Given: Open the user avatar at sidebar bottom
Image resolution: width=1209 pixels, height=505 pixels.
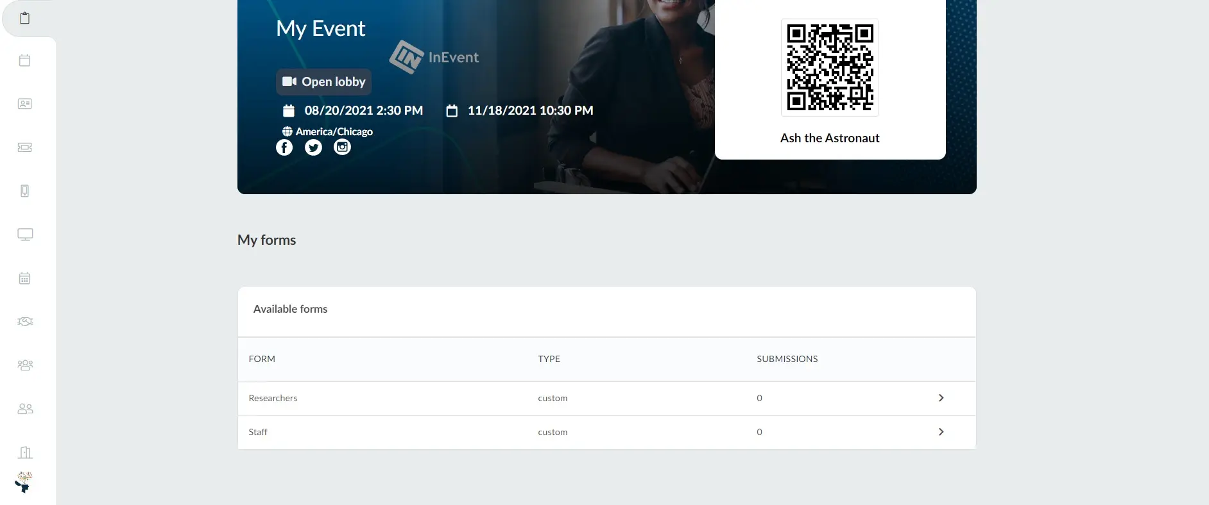Looking at the screenshot, I should tap(24, 482).
